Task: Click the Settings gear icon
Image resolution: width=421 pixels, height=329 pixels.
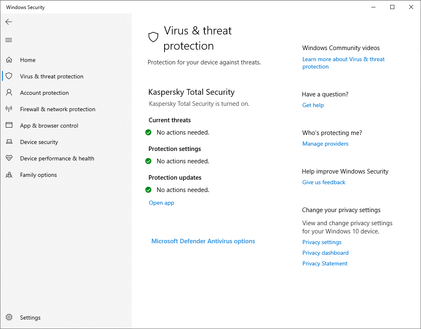Action: coord(9,318)
